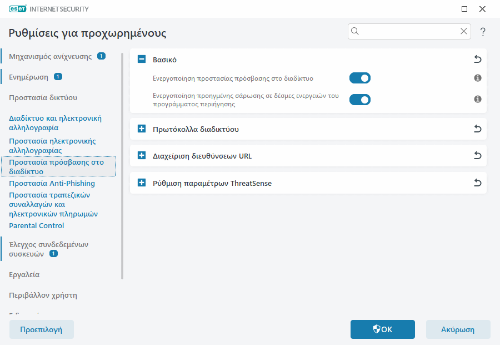This screenshot has height=345, width=500.
Task: Clear the search field using the X icon
Action: click(x=464, y=31)
